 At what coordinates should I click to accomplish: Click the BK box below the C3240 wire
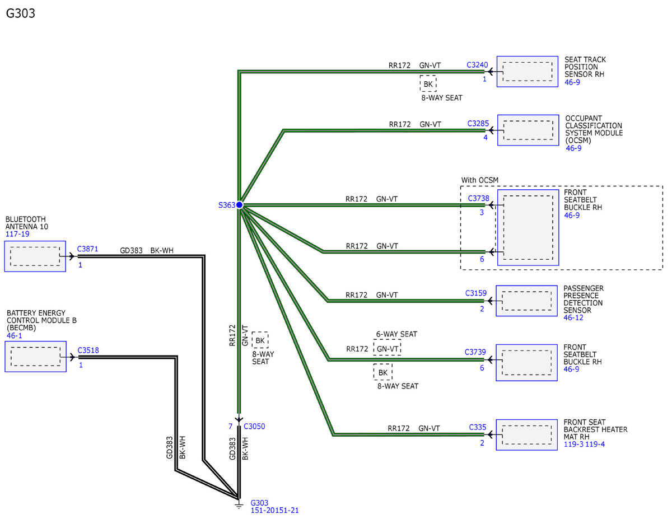428,84
